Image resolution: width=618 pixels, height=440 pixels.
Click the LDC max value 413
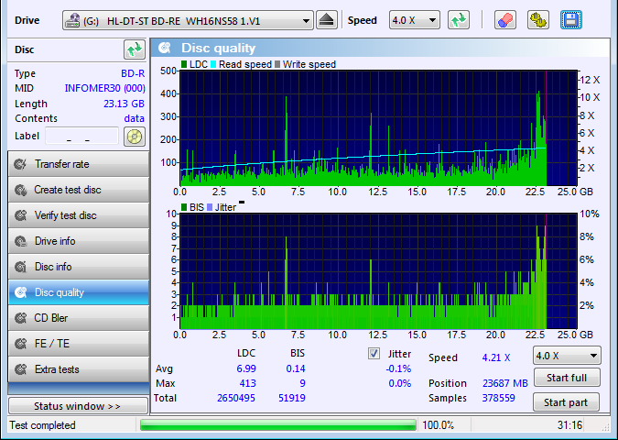pyautogui.click(x=247, y=383)
